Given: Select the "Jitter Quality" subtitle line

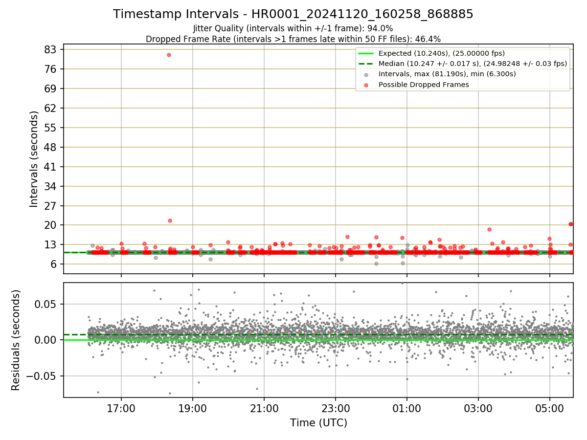Looking at the screenshot, I should 293,28.
